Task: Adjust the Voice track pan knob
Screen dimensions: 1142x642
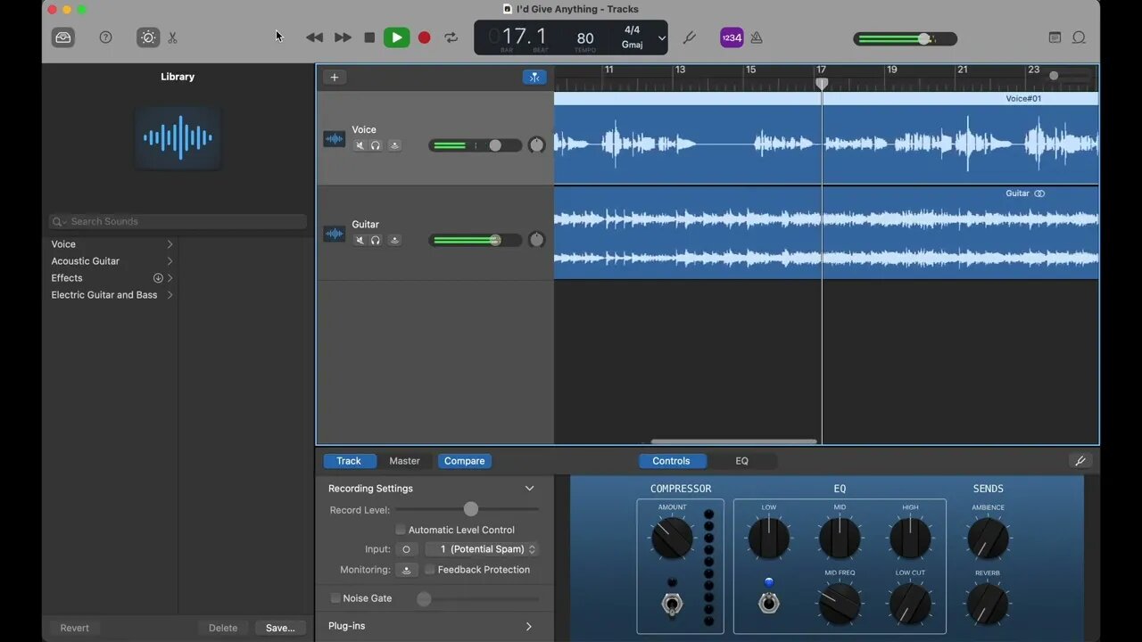Action: point(536,145)
